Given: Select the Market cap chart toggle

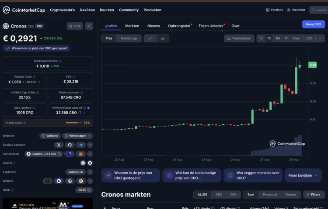Looking at the screenshot, I should 129,38.
